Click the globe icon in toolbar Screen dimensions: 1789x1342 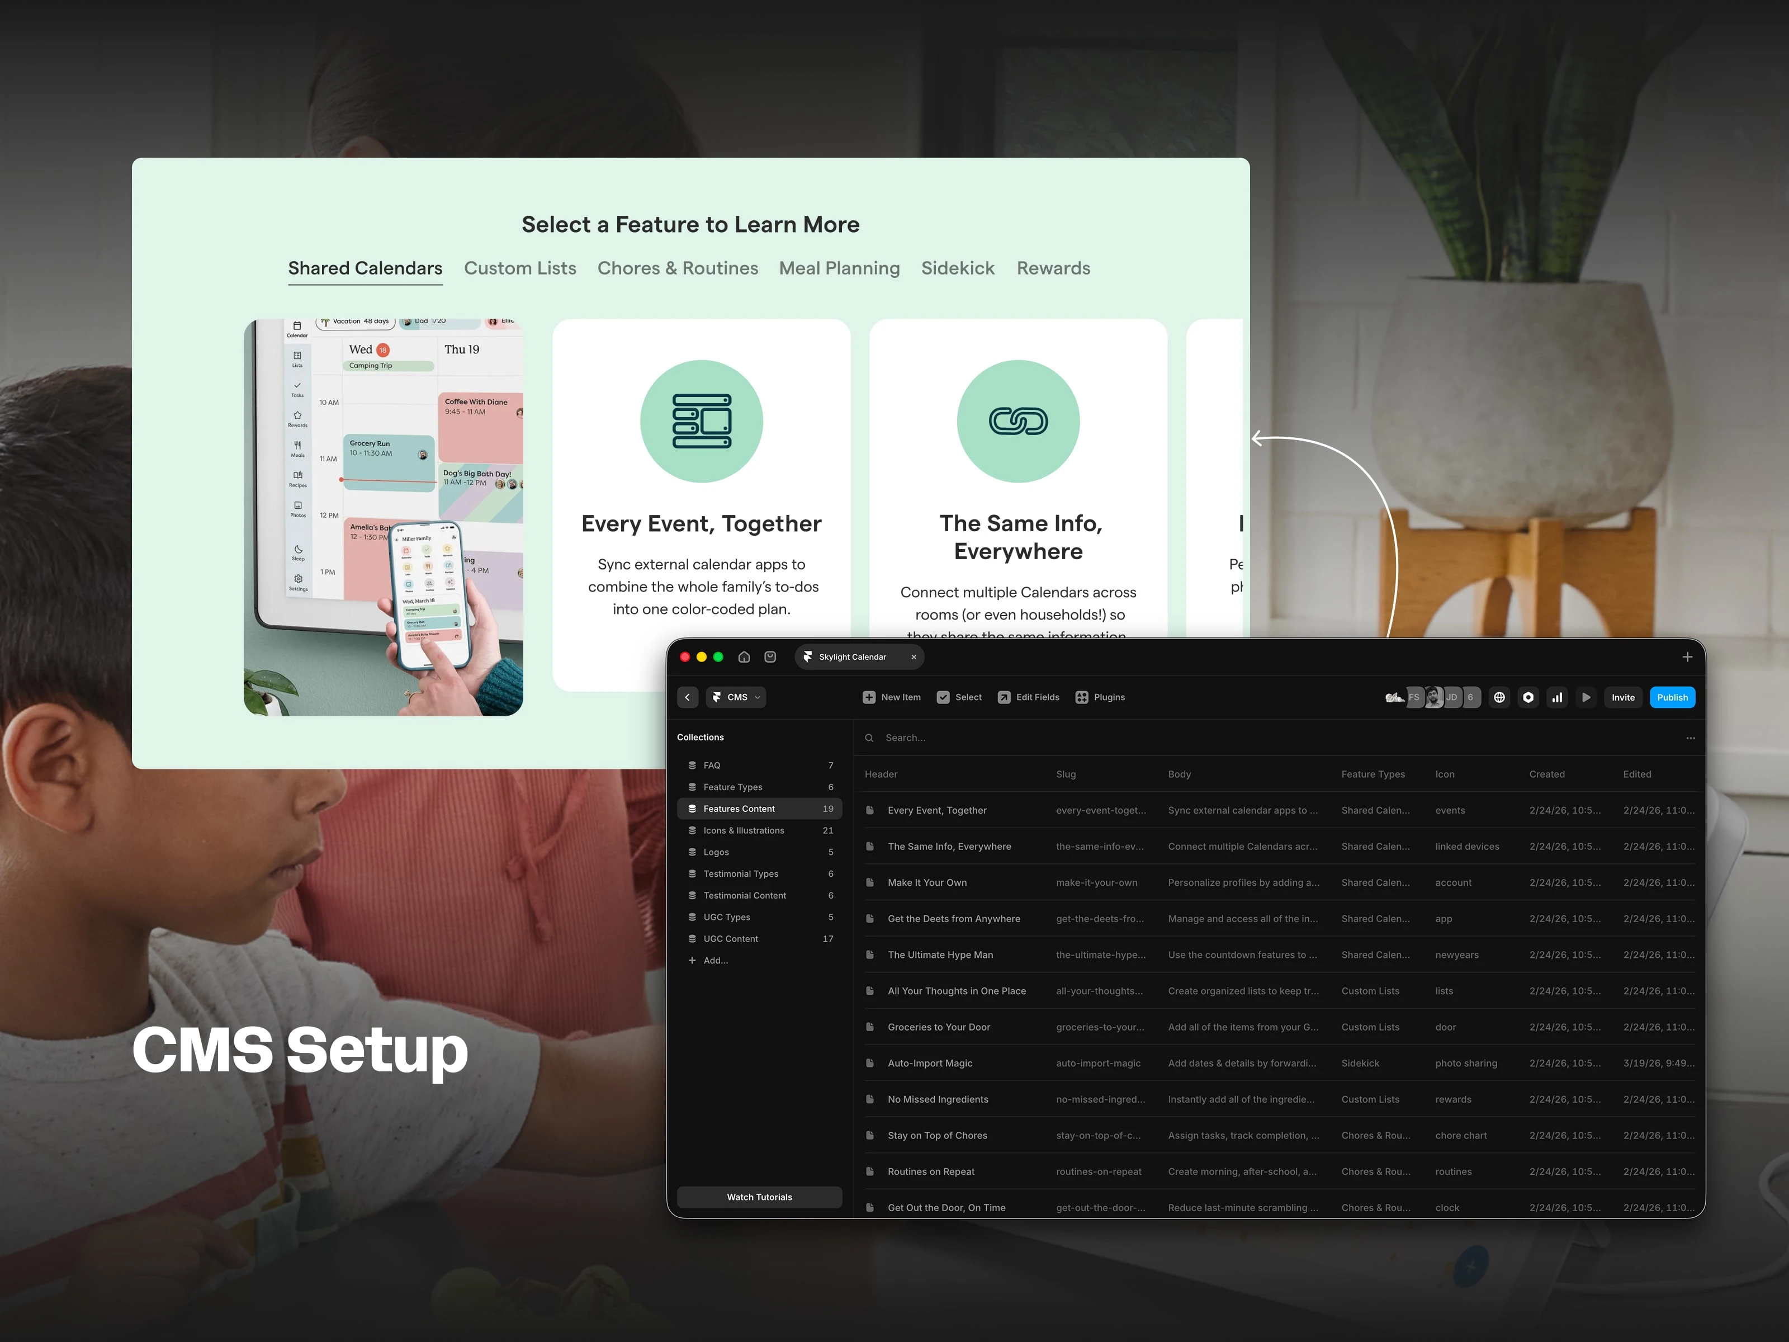[1499, 697]
